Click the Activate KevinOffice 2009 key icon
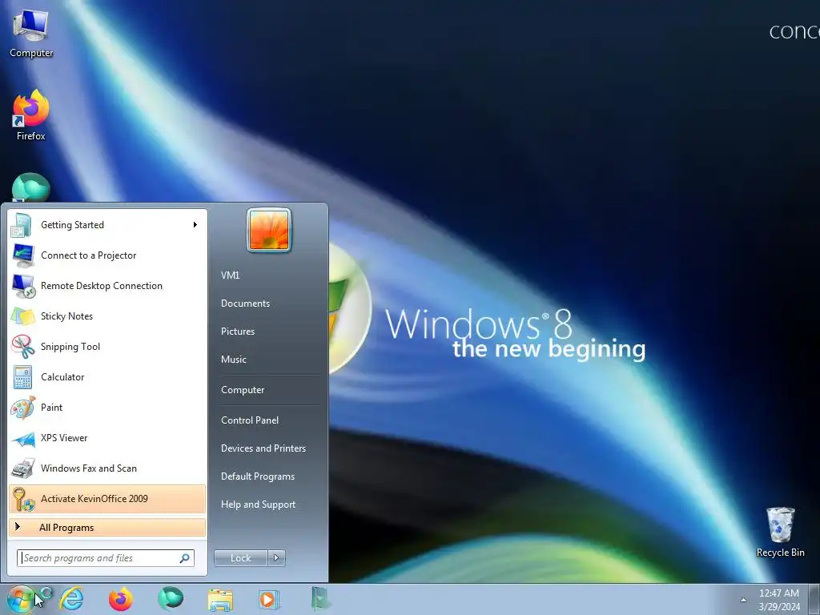 (23, 499)
